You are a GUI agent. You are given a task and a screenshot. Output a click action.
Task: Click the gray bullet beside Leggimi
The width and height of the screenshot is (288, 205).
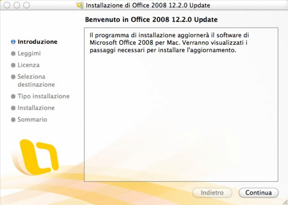coord(13,54)
